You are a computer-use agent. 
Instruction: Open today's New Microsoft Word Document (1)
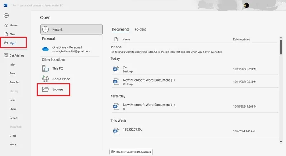pos(194,82)
